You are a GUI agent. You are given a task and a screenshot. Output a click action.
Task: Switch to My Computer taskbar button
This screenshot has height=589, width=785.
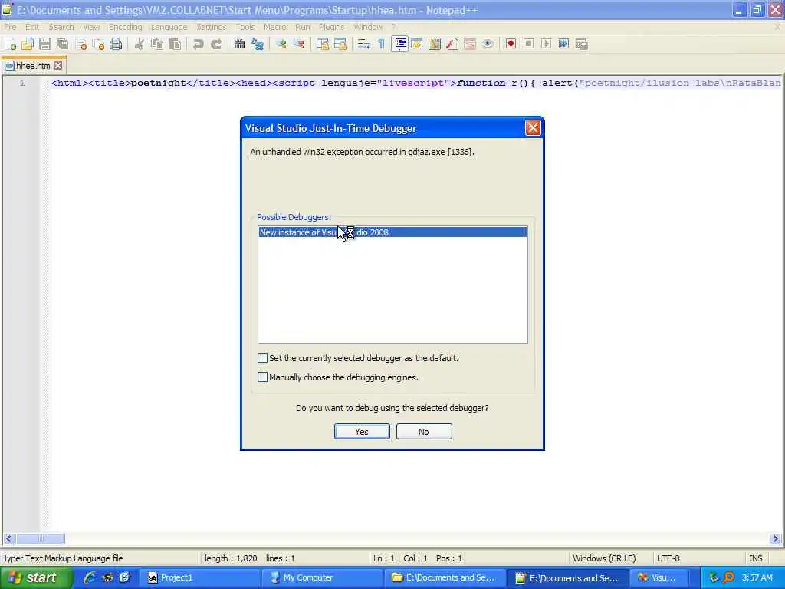[323, 577]
